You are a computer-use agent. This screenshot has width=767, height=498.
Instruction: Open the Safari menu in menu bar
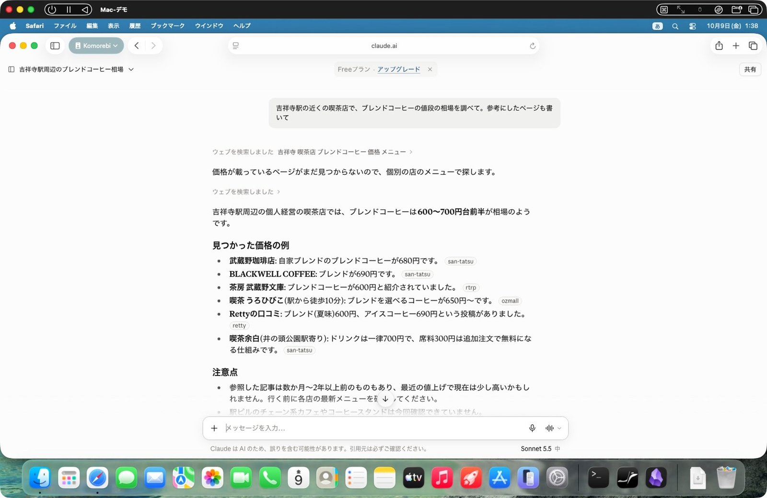point(35,26)
